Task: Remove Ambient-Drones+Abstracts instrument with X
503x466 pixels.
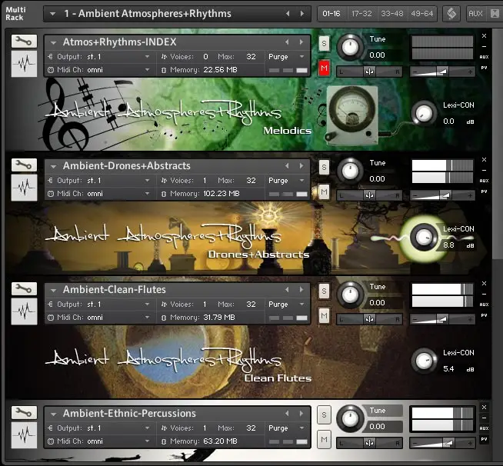Action: (484, 160)
